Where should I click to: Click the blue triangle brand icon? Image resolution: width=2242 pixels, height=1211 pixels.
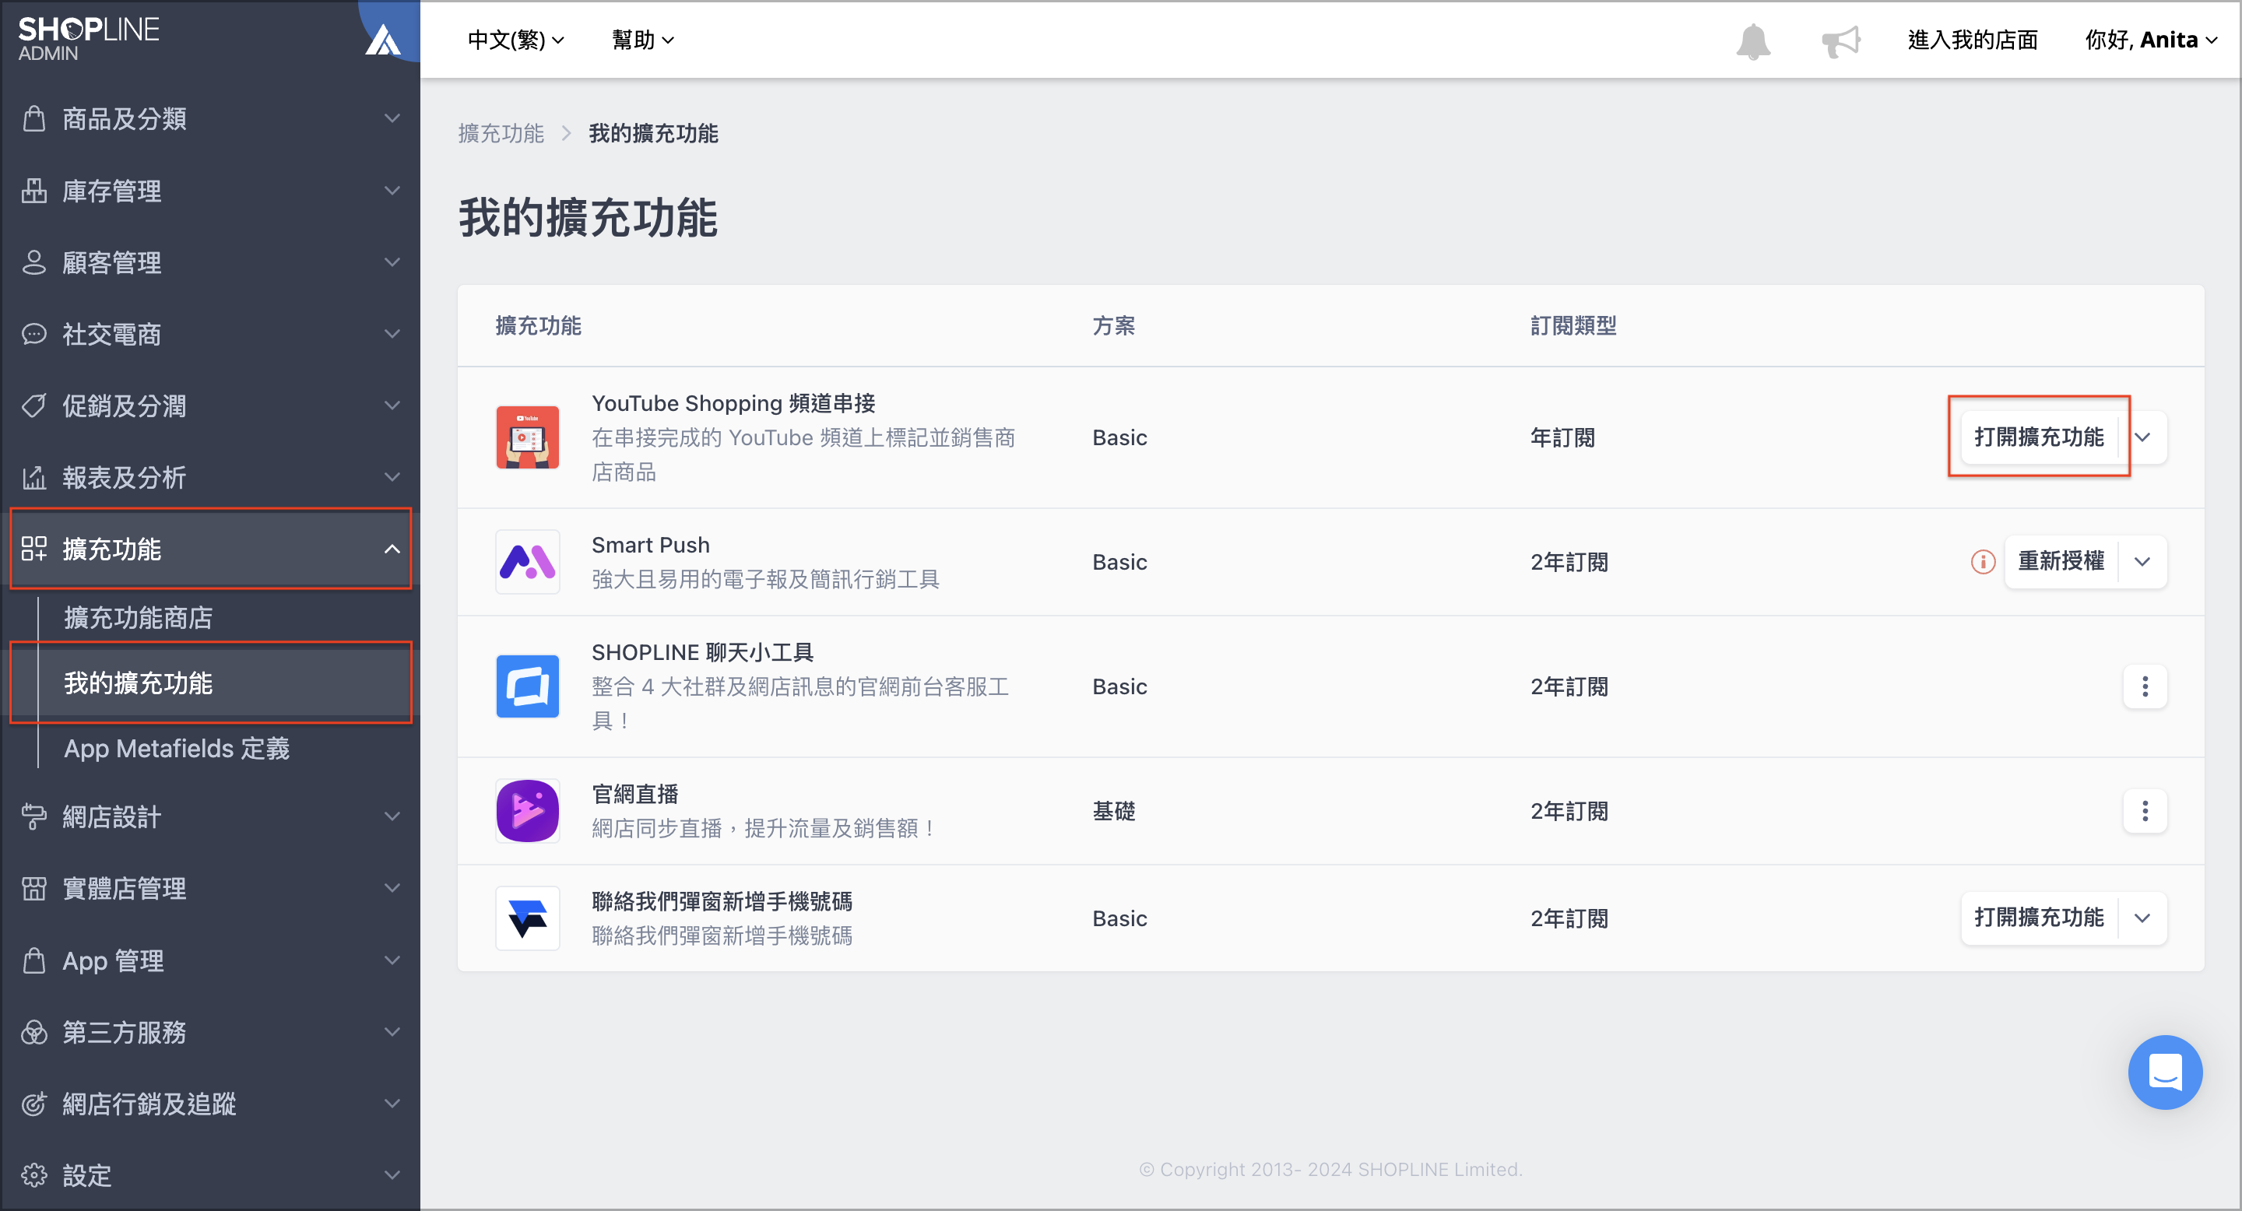coord(383,39)
